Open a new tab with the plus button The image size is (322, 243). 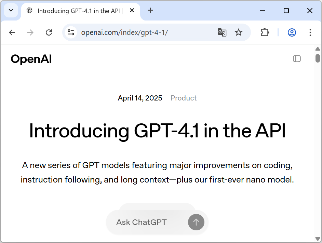tap(150, 11)
